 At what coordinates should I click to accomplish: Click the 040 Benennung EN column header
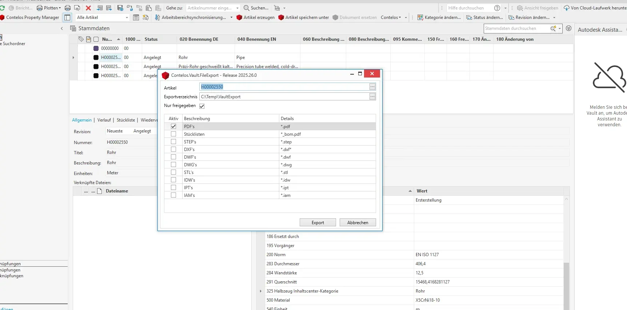[267, 39]
